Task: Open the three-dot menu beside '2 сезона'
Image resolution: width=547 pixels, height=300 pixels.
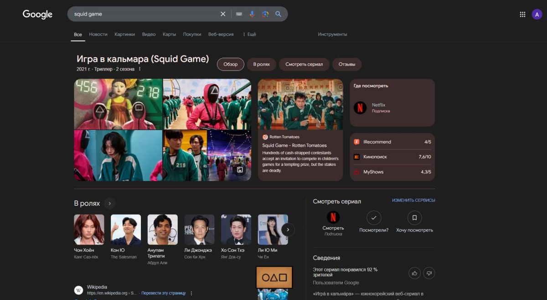Action: pyautogui.click(x=140, y=69)
